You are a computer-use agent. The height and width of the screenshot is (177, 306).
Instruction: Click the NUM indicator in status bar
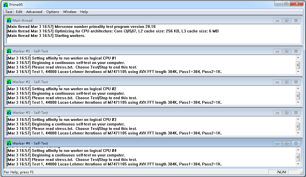click(x=282, y=172)
